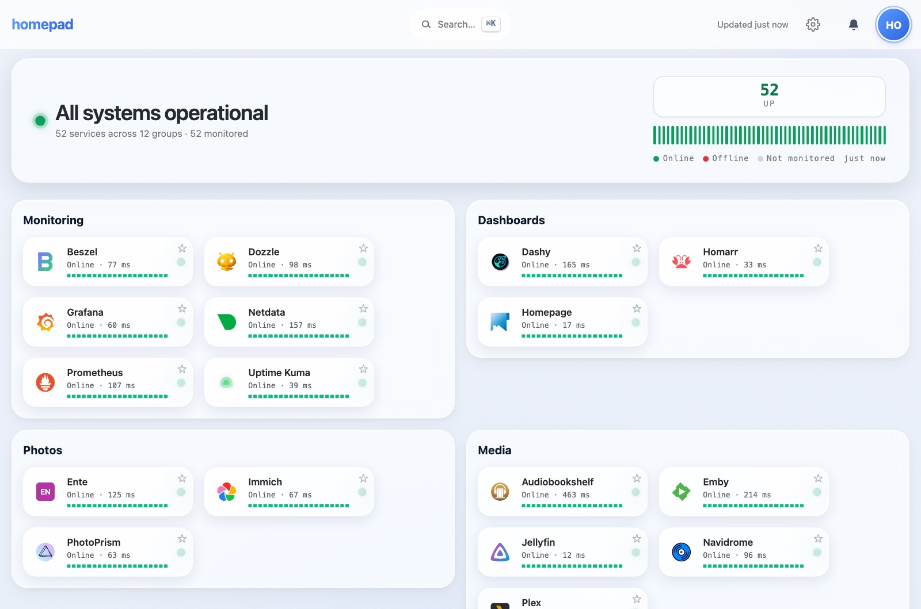
Task: Open the Dozzle service icon
Action: coord(227,262)
